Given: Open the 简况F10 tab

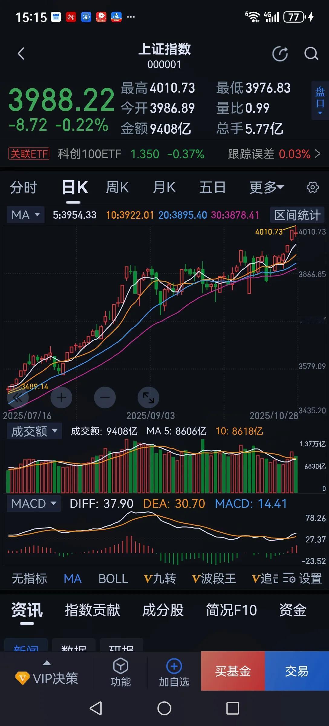Looking at the screenshot, I should click(232, 610).
